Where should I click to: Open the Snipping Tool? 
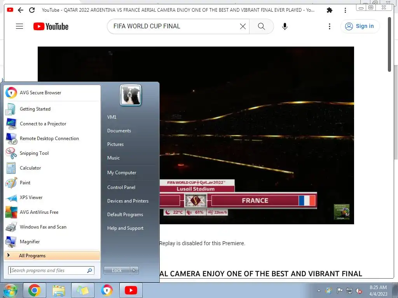pyautogui.click(x=52, y=153)
